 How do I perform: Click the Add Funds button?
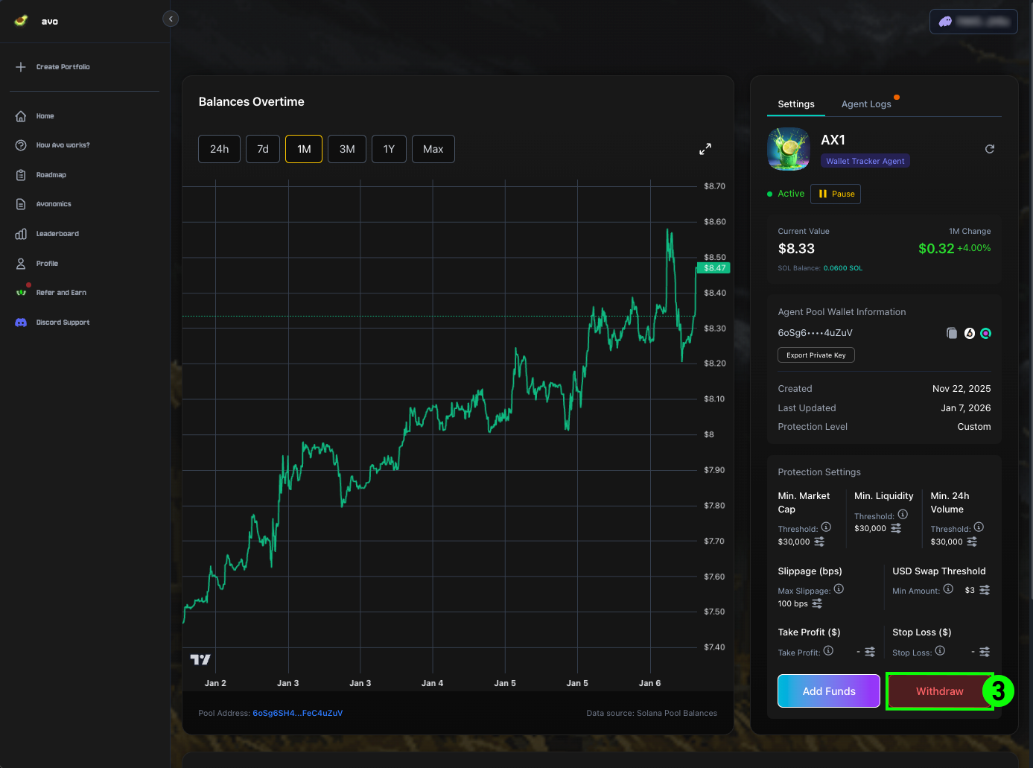tap(828, 691)
